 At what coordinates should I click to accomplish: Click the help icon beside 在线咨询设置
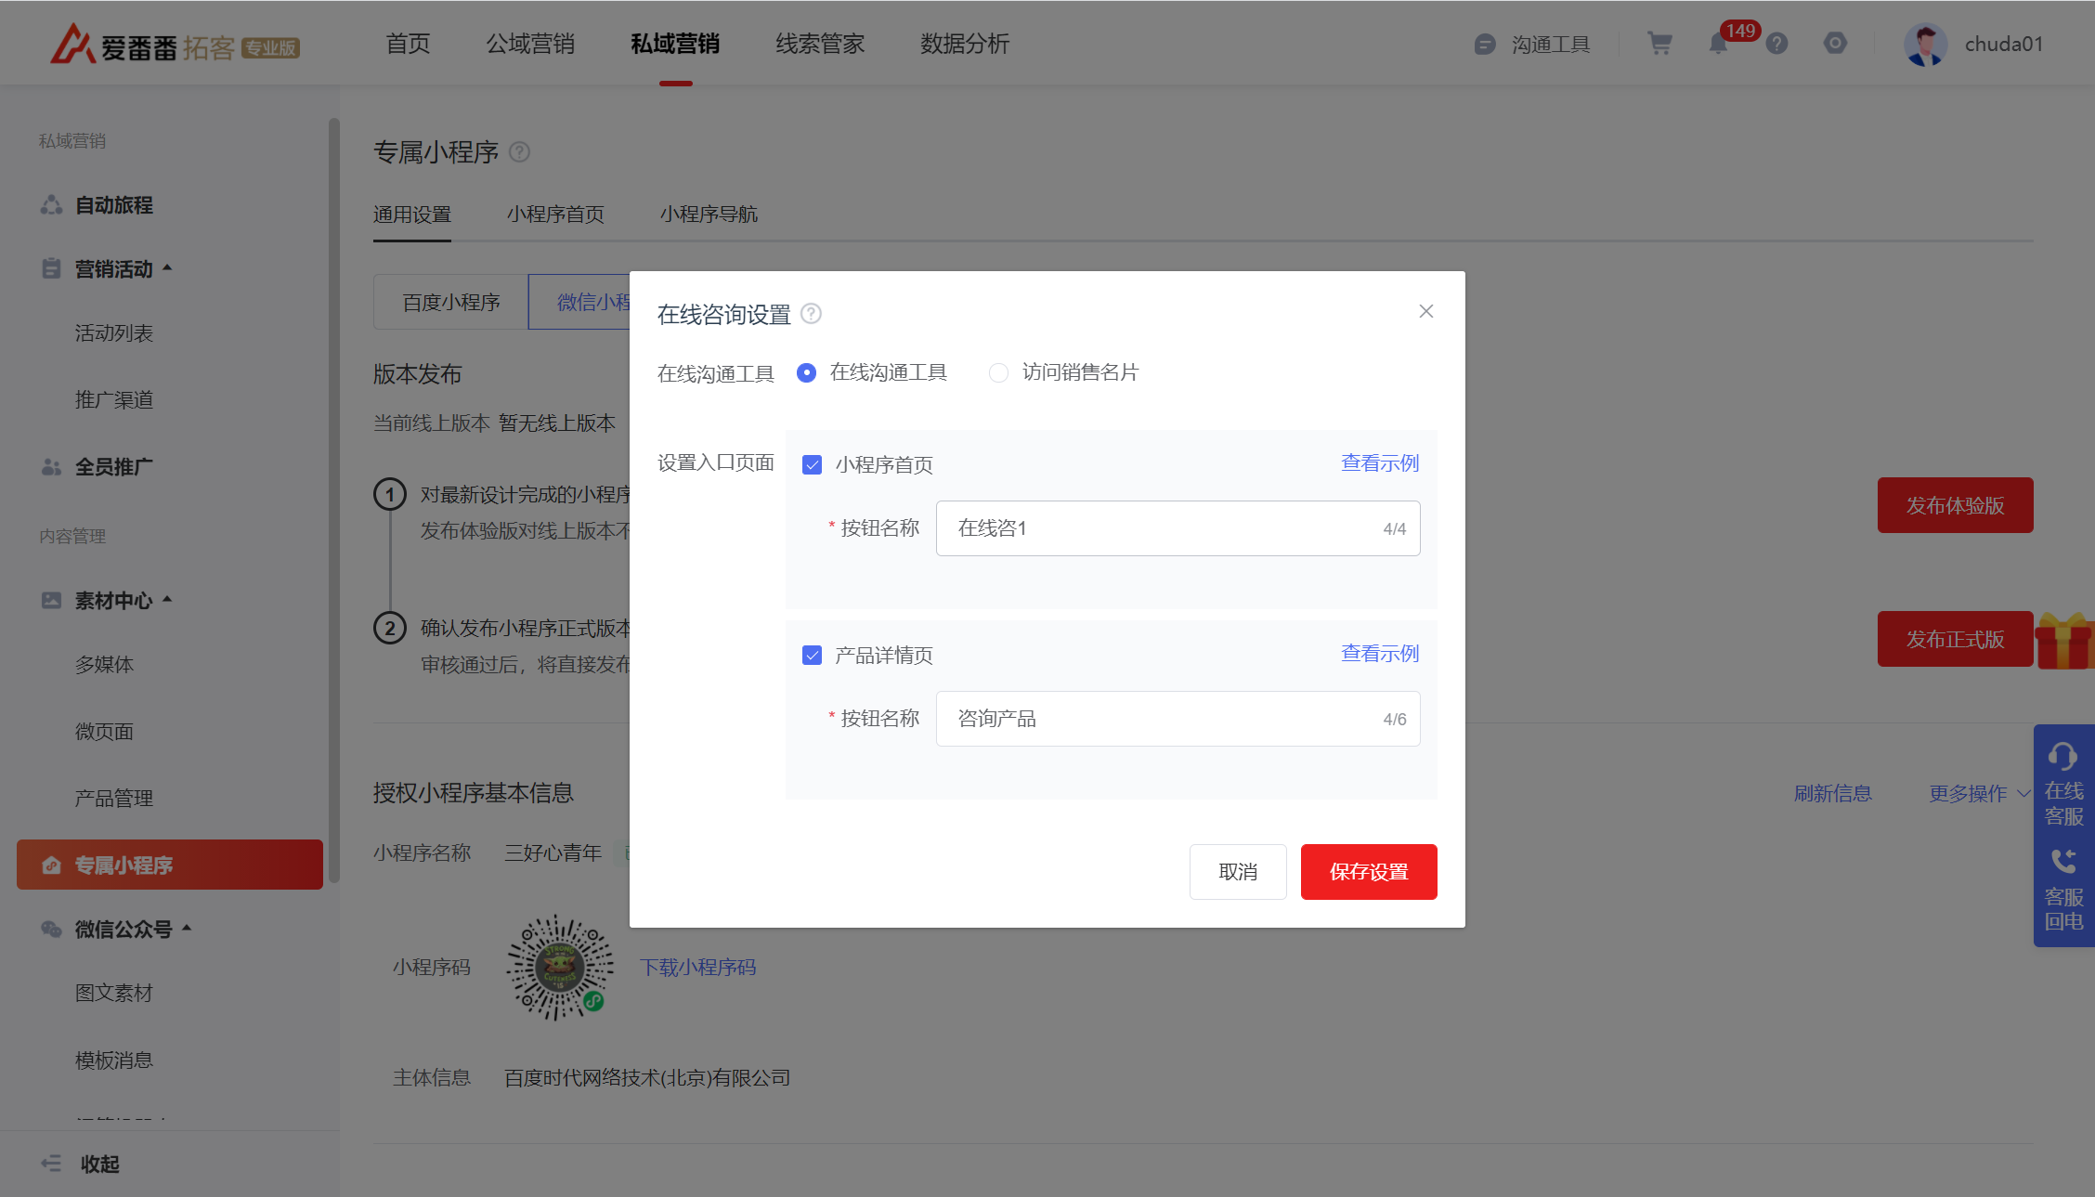pos(811,314)
